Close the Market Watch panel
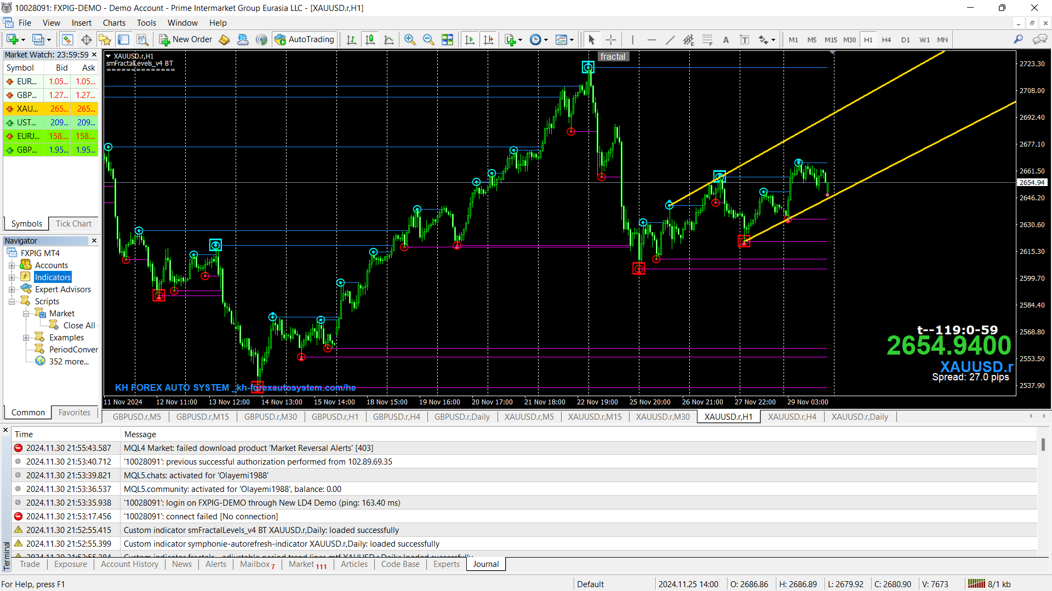Viewport: 1052px width, 591px height. (x=94, y=55)
